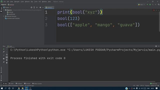Select the main tab in Run panel
Viewport: 160px width, 90px height.
click(x=10, y=46)
